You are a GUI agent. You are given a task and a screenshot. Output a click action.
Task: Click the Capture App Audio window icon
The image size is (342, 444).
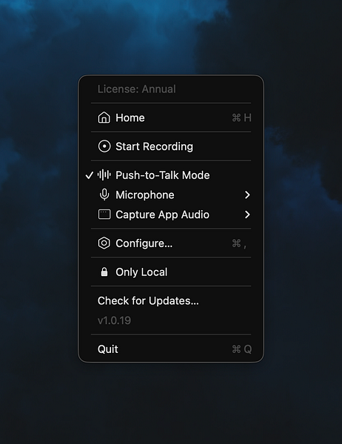pos(104,215)
